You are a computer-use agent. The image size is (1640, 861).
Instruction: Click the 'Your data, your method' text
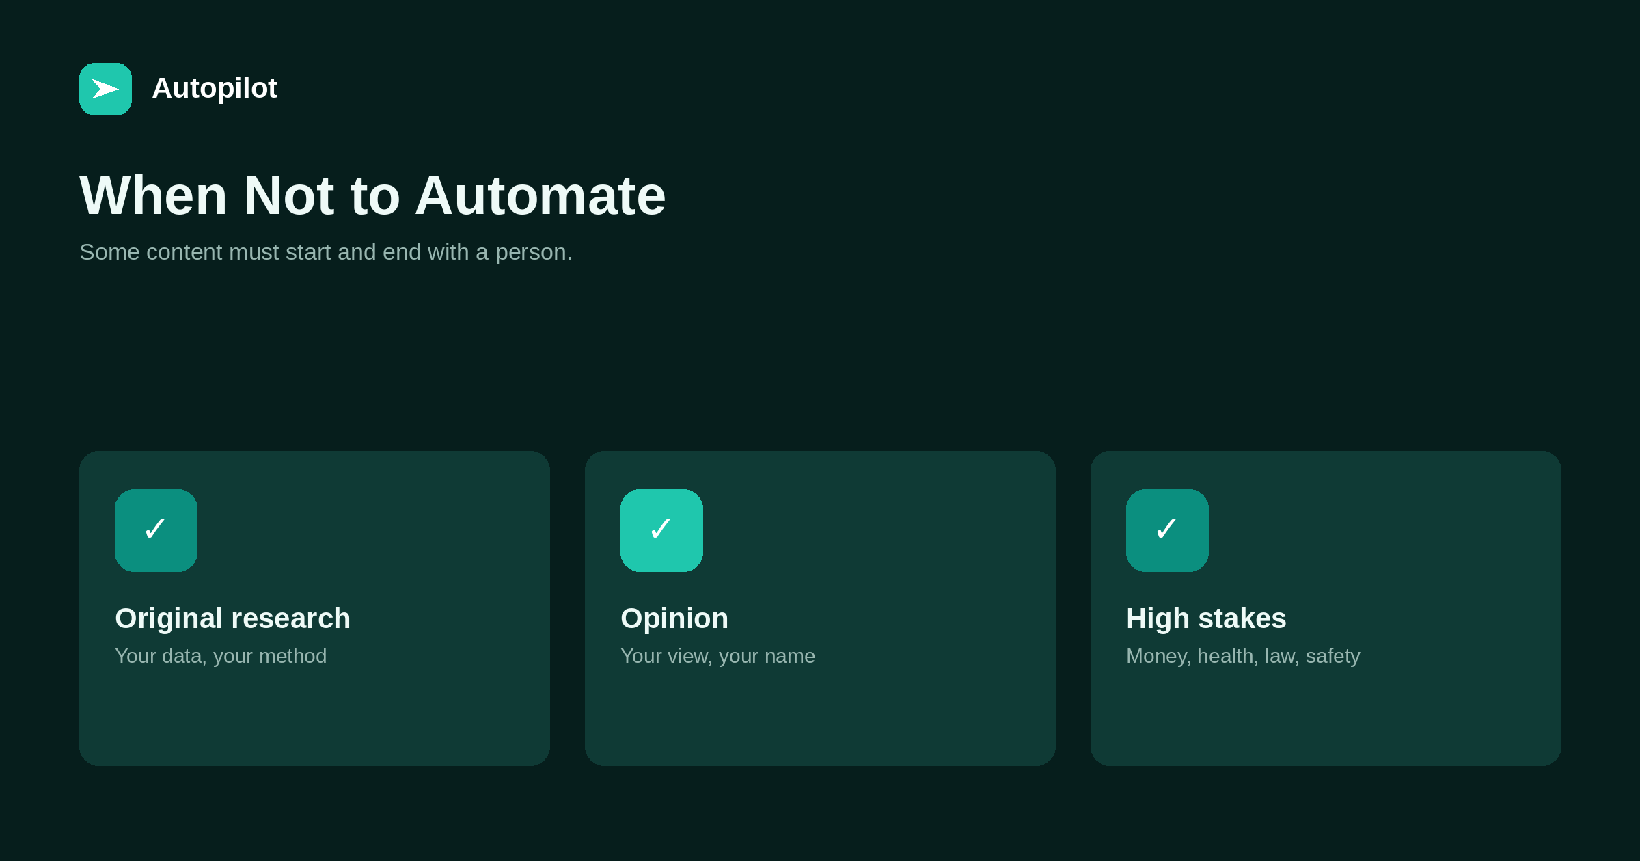(221, 656)
